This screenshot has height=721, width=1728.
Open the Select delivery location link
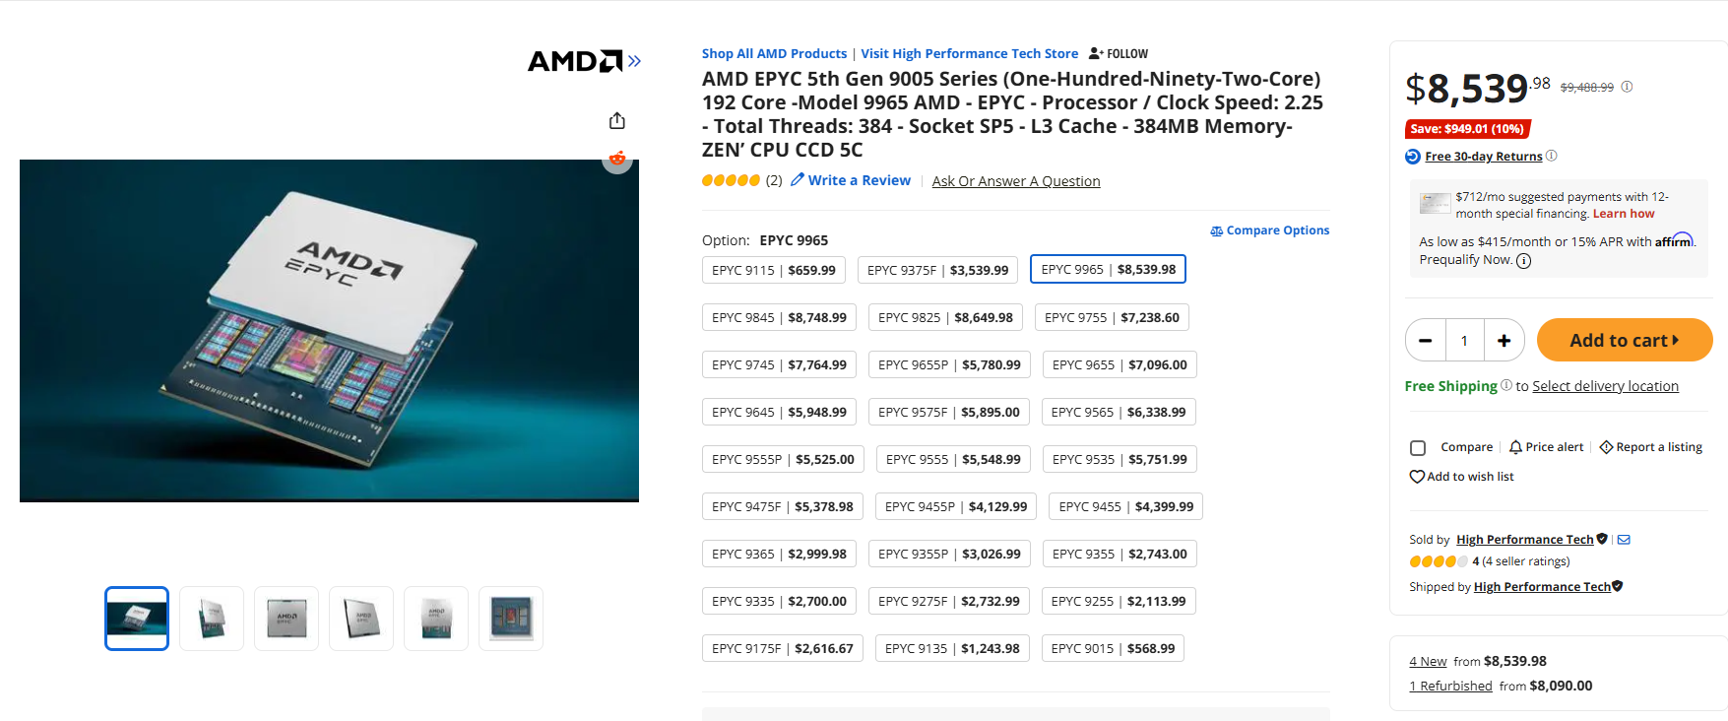pyautogui.click(x=1605, y=385)
